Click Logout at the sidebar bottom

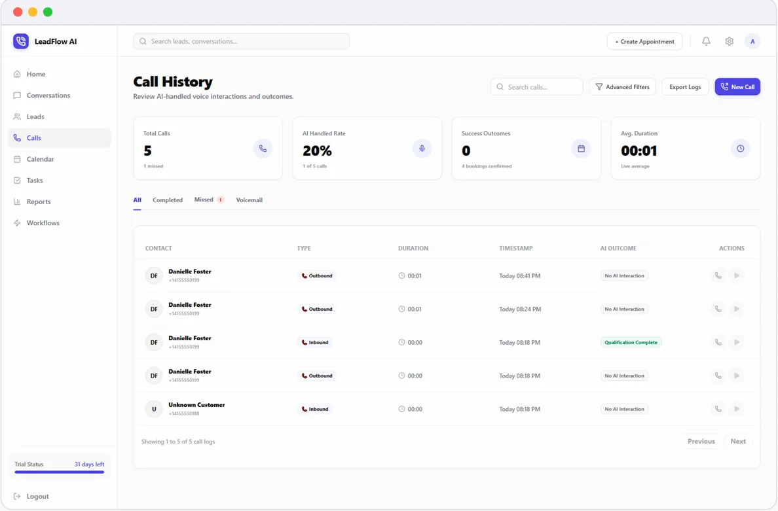pyautogui.click(x=31, y=496)
